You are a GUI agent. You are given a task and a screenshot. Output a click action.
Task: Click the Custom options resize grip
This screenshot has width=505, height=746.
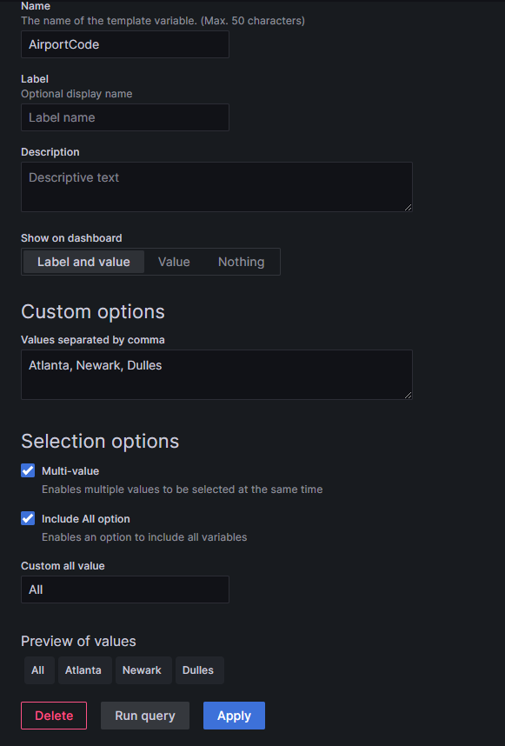coord(407,394)
